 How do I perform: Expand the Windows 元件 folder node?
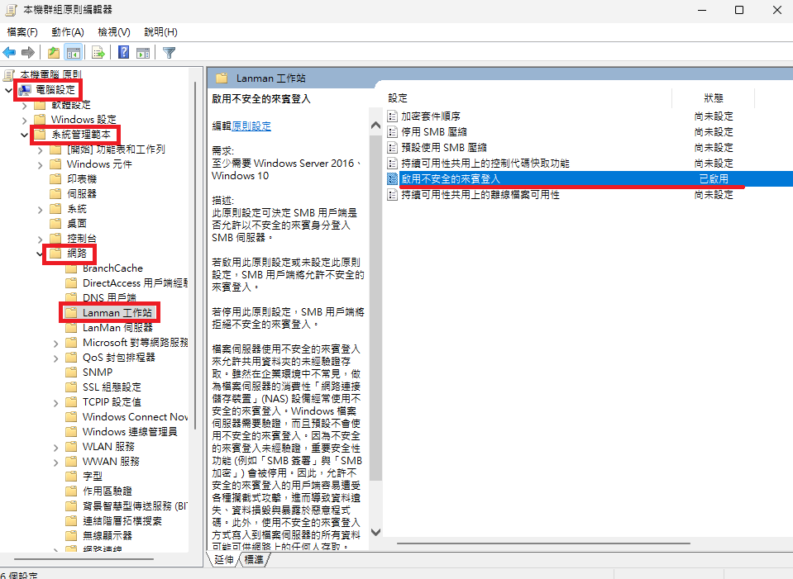pos(40,164)
